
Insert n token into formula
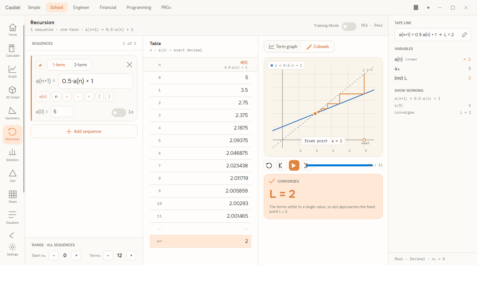(56, 96)
